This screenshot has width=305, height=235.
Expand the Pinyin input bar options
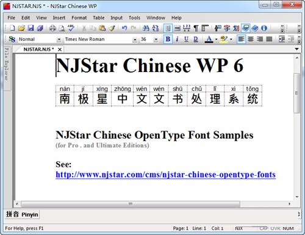pyautogui.click(x=299, y=214)
